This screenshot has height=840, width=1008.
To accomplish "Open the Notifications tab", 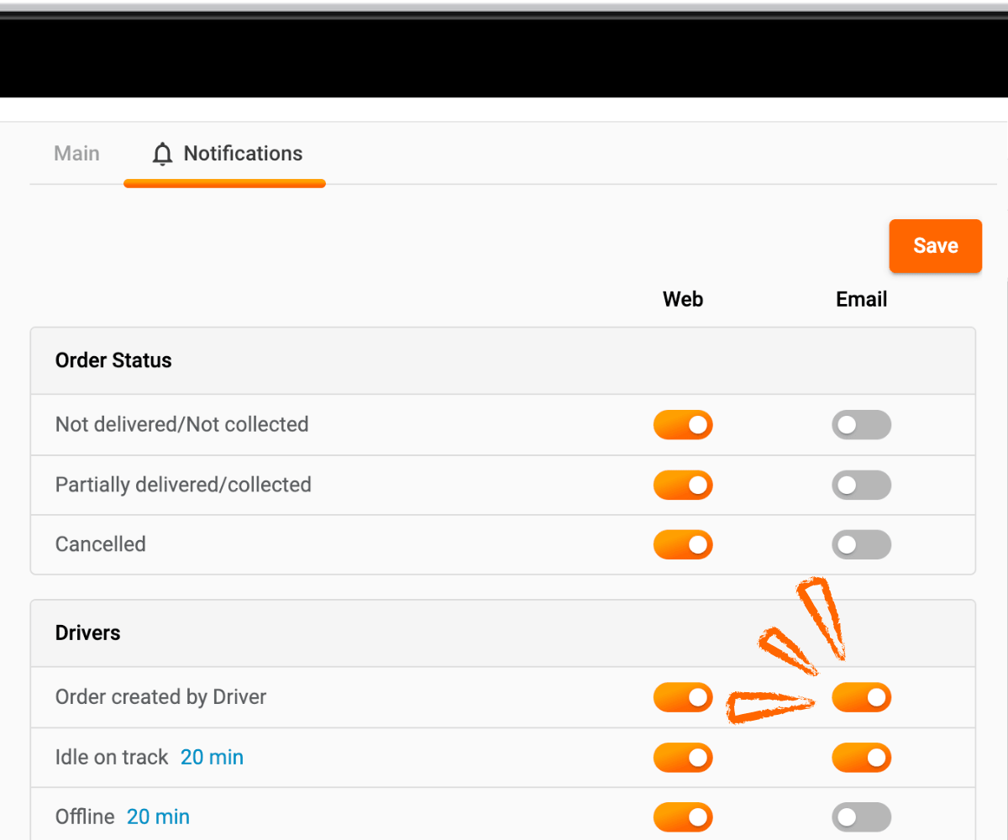I will (x=225, y=154).
